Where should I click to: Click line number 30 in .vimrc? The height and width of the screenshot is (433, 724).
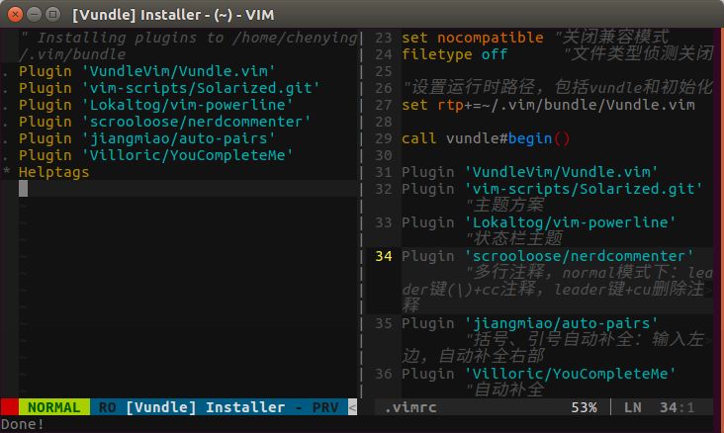[384, 155]
